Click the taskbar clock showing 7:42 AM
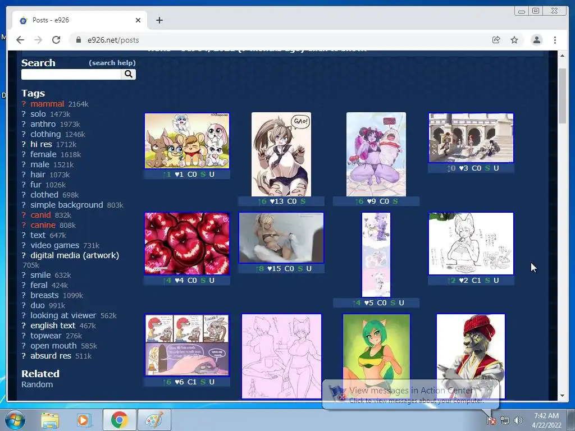This screenshot has height=431, width=575. 546,420
